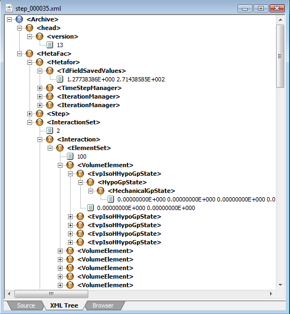Viewport: 290px width, 314px height.
Task: Select the text value 100
Action: click(x=82, y=156)
